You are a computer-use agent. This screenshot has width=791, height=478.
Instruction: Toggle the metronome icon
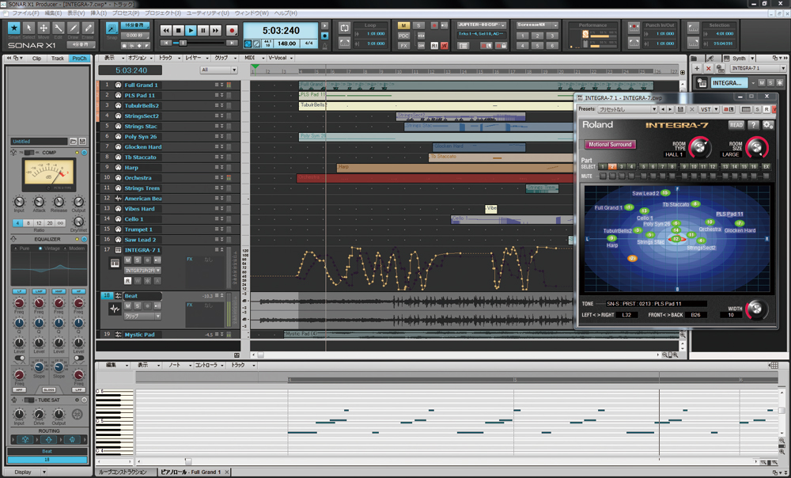point(324,46)
